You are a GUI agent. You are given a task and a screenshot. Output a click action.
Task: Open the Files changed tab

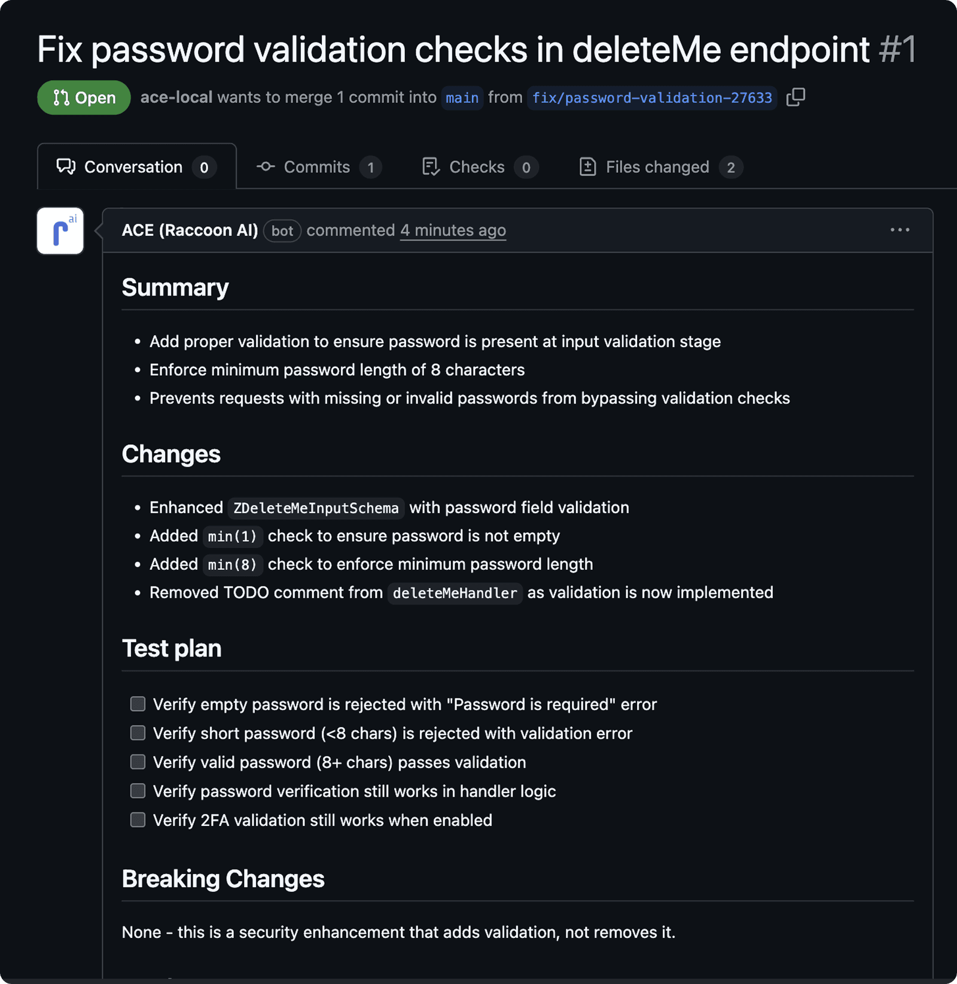[657, 167]
